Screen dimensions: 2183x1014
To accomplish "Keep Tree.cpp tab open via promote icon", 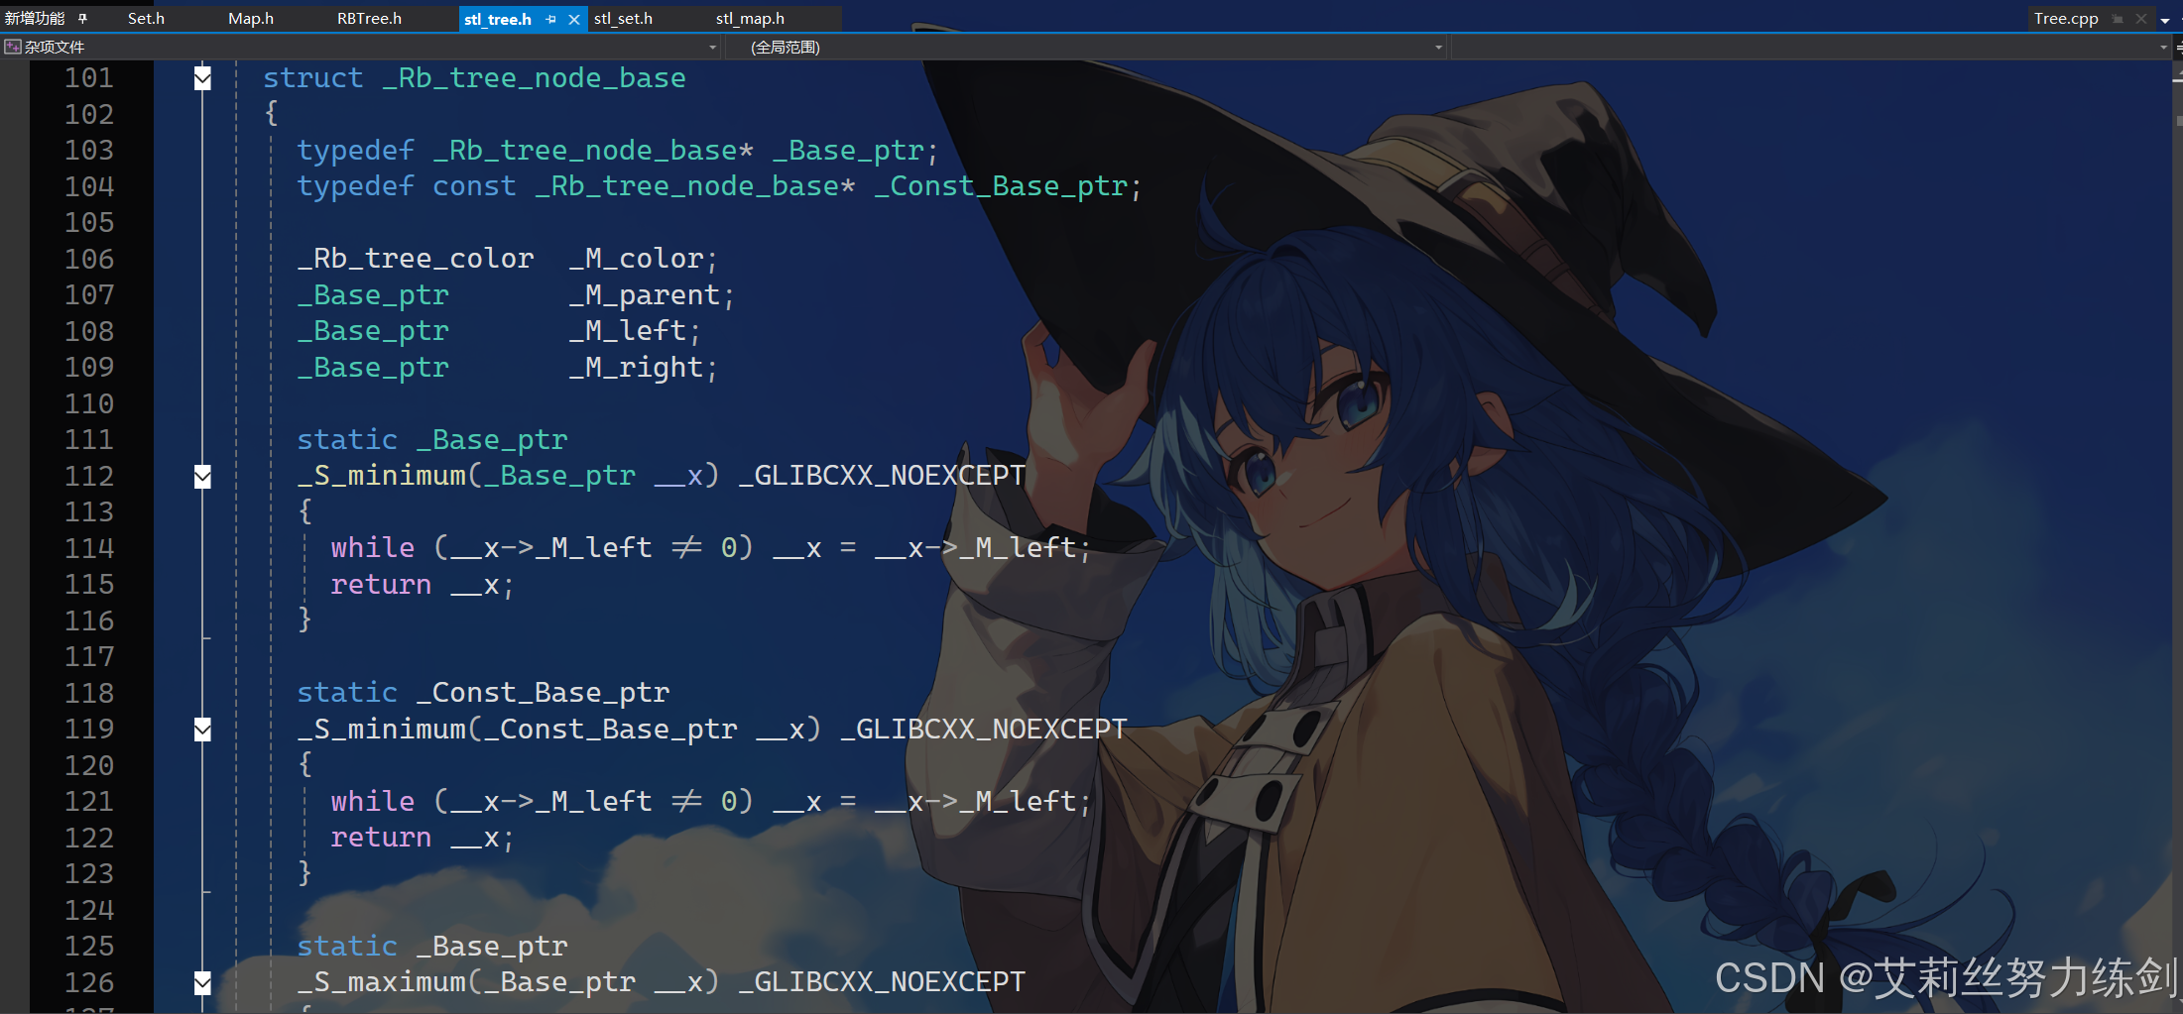I will click(2118, 18).
